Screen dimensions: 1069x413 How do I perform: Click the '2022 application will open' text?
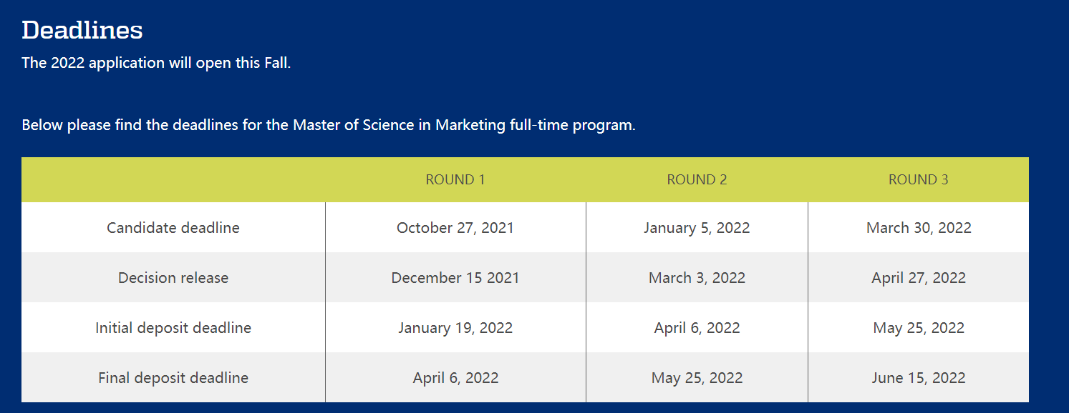click(156, 63)
